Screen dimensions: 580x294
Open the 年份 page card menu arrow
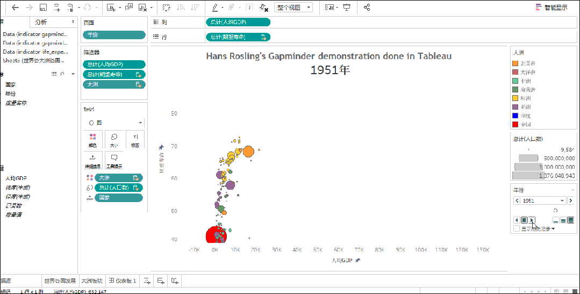pyautogui.click(x=572, y=190)
